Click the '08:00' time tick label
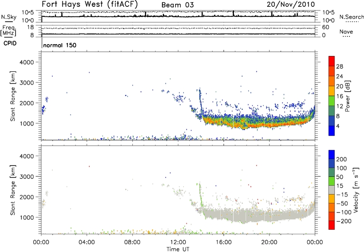This screenshot has height=252, width=364. coord(132,242)
